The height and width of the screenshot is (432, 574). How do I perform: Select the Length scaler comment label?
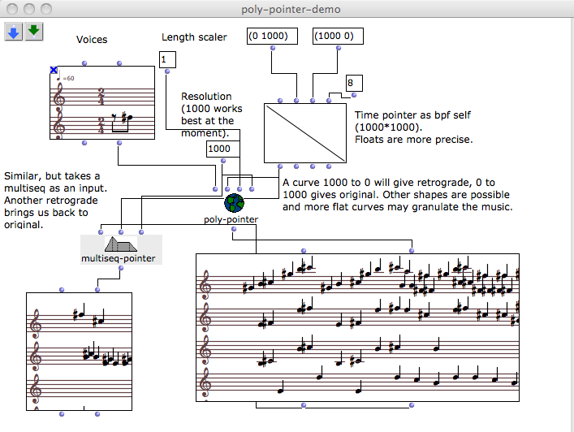click(194, 37)
